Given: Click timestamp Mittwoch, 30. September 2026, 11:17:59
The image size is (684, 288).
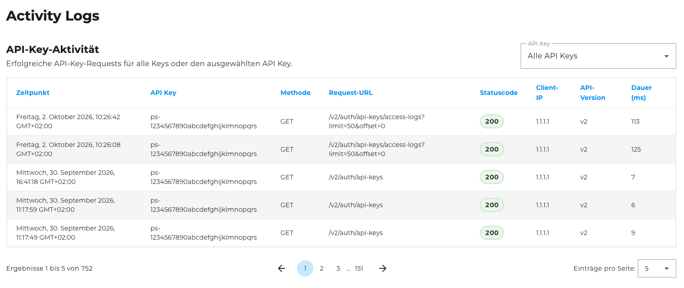Looking at the screenshot, I should (65, 205).
